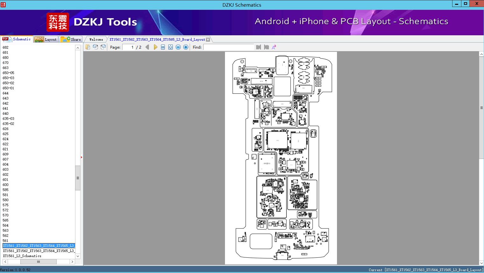Click the file list scroll-up arrow
Image resolution: width=484 pixels, height=273 pixels.
(x=78, y=48)
